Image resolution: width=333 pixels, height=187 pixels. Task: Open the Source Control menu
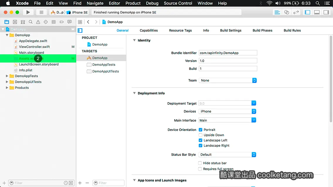178,3
